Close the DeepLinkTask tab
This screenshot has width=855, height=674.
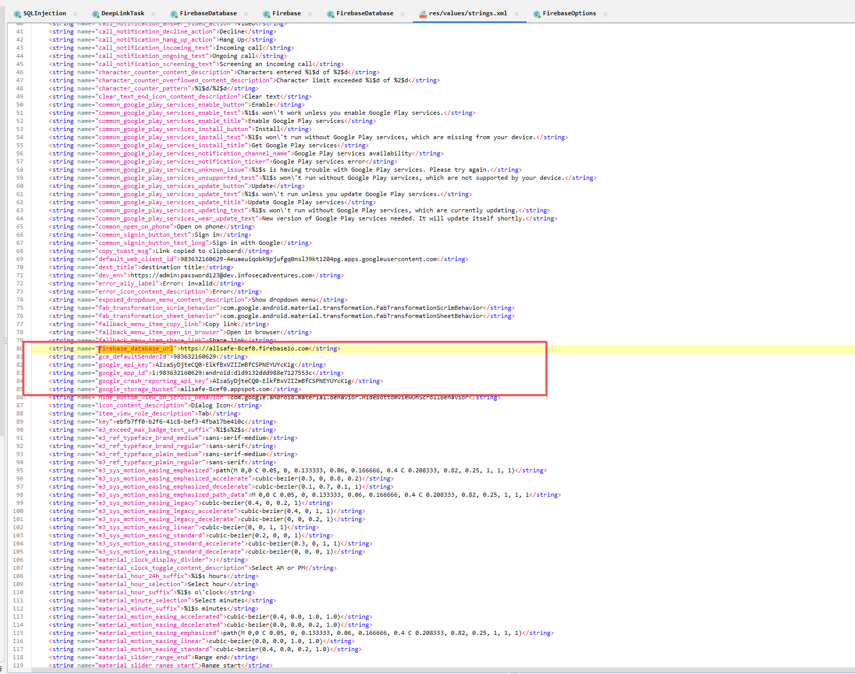coord(154,14)
